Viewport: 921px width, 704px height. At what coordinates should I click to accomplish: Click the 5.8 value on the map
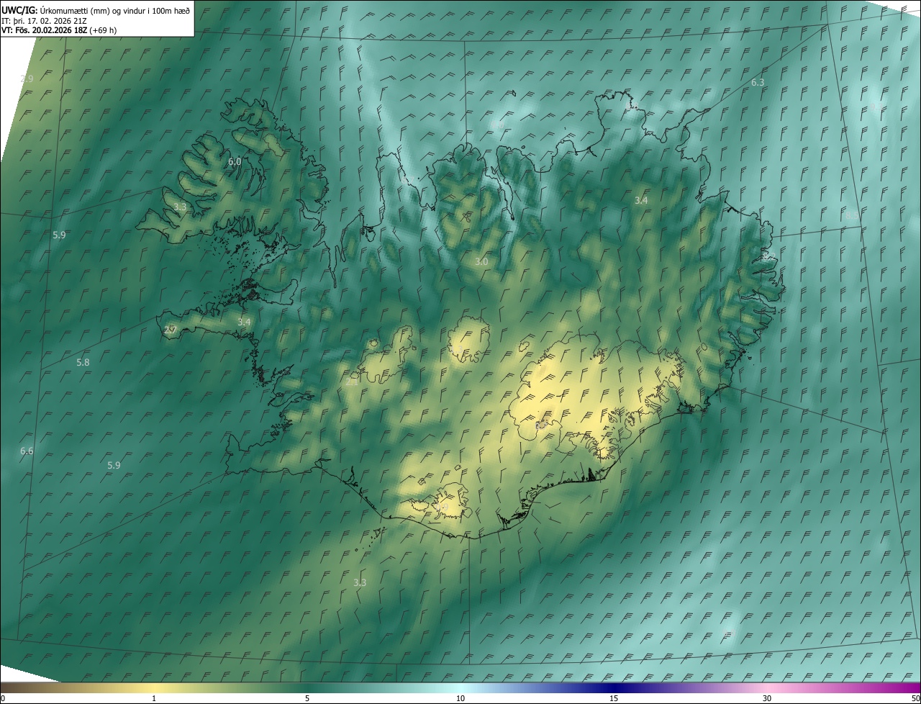[83, 362]
